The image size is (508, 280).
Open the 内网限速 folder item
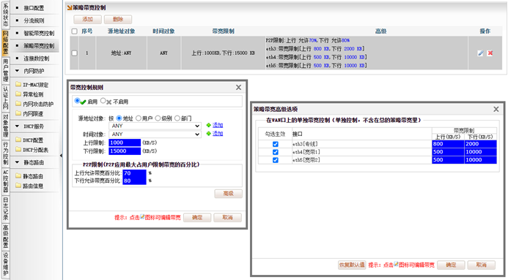pos(29,113)
